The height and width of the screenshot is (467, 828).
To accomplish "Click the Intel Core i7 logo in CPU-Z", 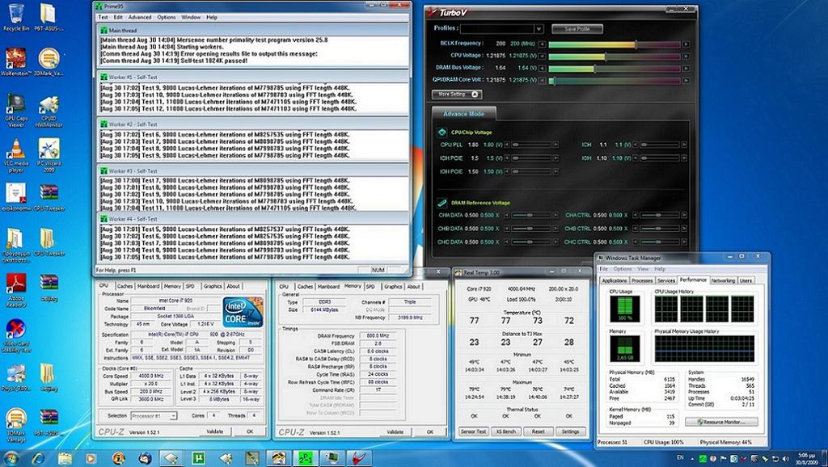I will point(243,313).
